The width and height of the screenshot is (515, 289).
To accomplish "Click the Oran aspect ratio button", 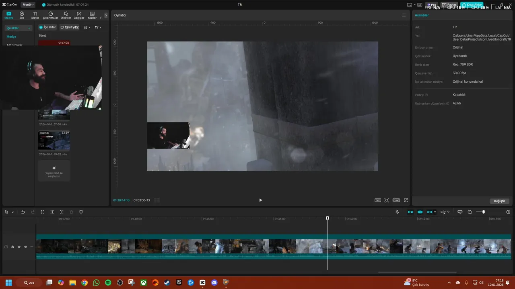I will coord(396,200).
